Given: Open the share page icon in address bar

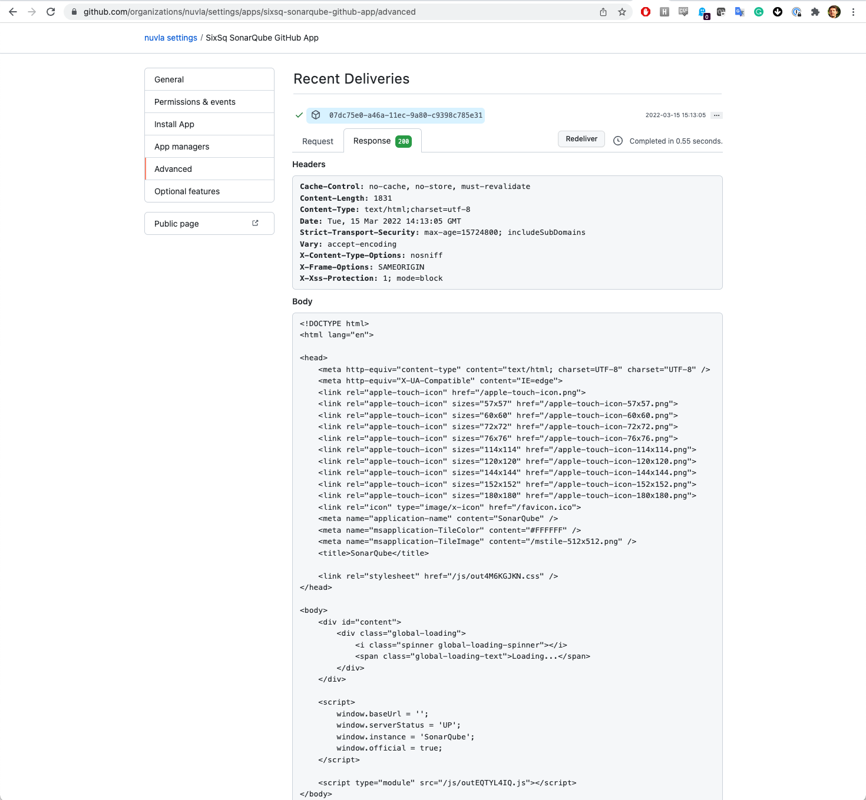Looking at the screenshot, I should click(603, 12).
